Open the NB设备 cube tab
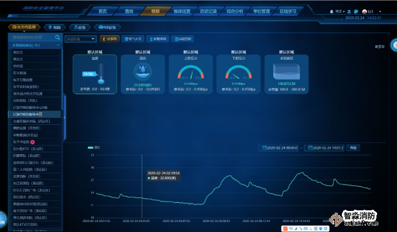The width and height of the screenshot is (397, 232). tap(107, 27)
